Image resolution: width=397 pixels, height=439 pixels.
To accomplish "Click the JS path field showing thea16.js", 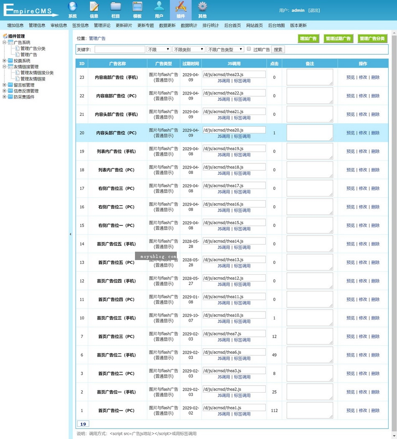I will 234,204.
